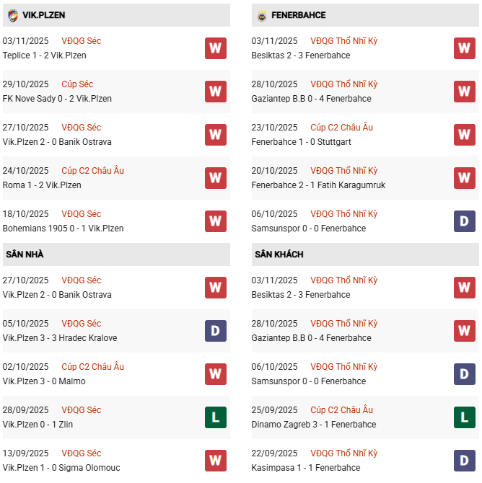Click the green L badge for Zlin match
Screen dimensions: 482x483
click(x=215, y=417)
